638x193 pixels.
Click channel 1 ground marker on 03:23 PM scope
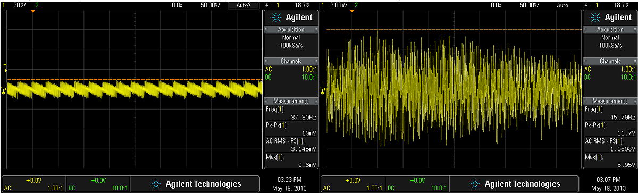click(4, 90)
